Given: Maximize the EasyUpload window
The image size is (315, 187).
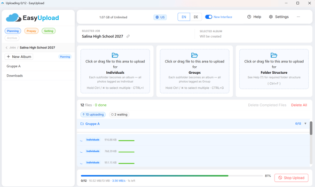Looking at the screenshot, I should [x=298, y=3].
